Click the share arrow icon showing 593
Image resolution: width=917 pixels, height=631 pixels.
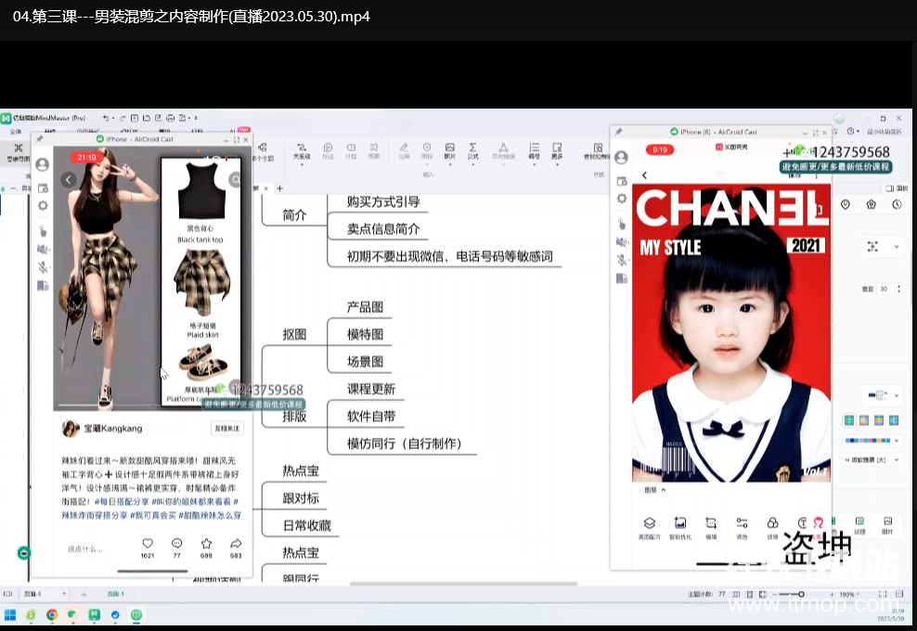click(x=236, y=543)
